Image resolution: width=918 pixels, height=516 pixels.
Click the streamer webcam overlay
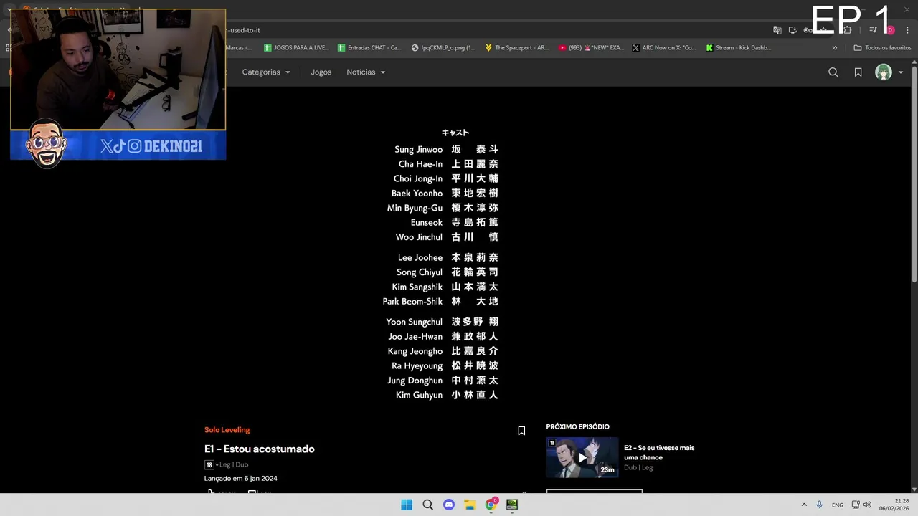(118, 70)
